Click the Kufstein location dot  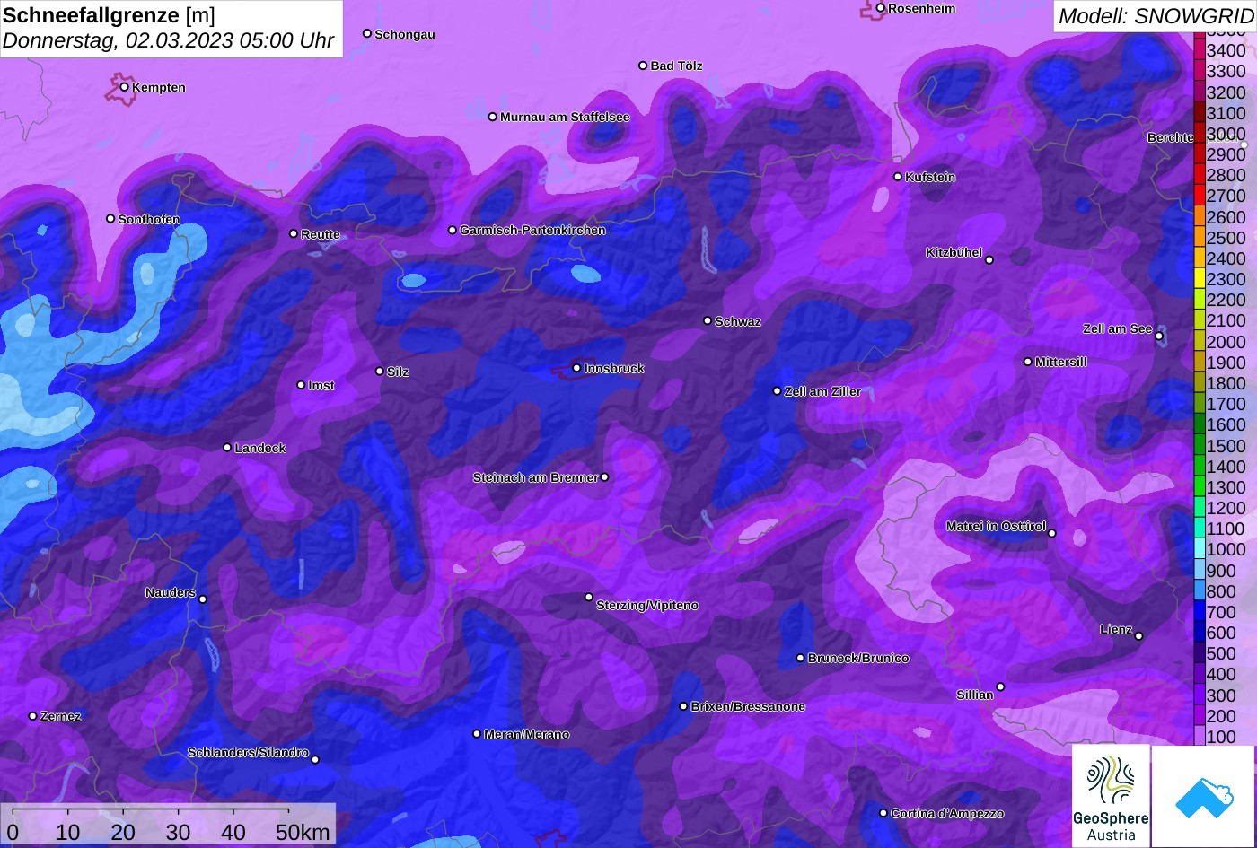click(898, 177)
